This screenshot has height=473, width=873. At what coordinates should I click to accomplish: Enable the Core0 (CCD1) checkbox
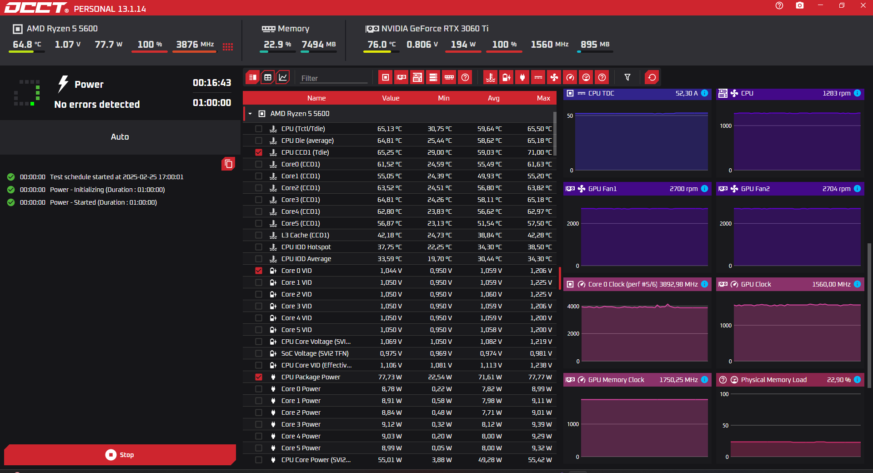pos(259,164)
